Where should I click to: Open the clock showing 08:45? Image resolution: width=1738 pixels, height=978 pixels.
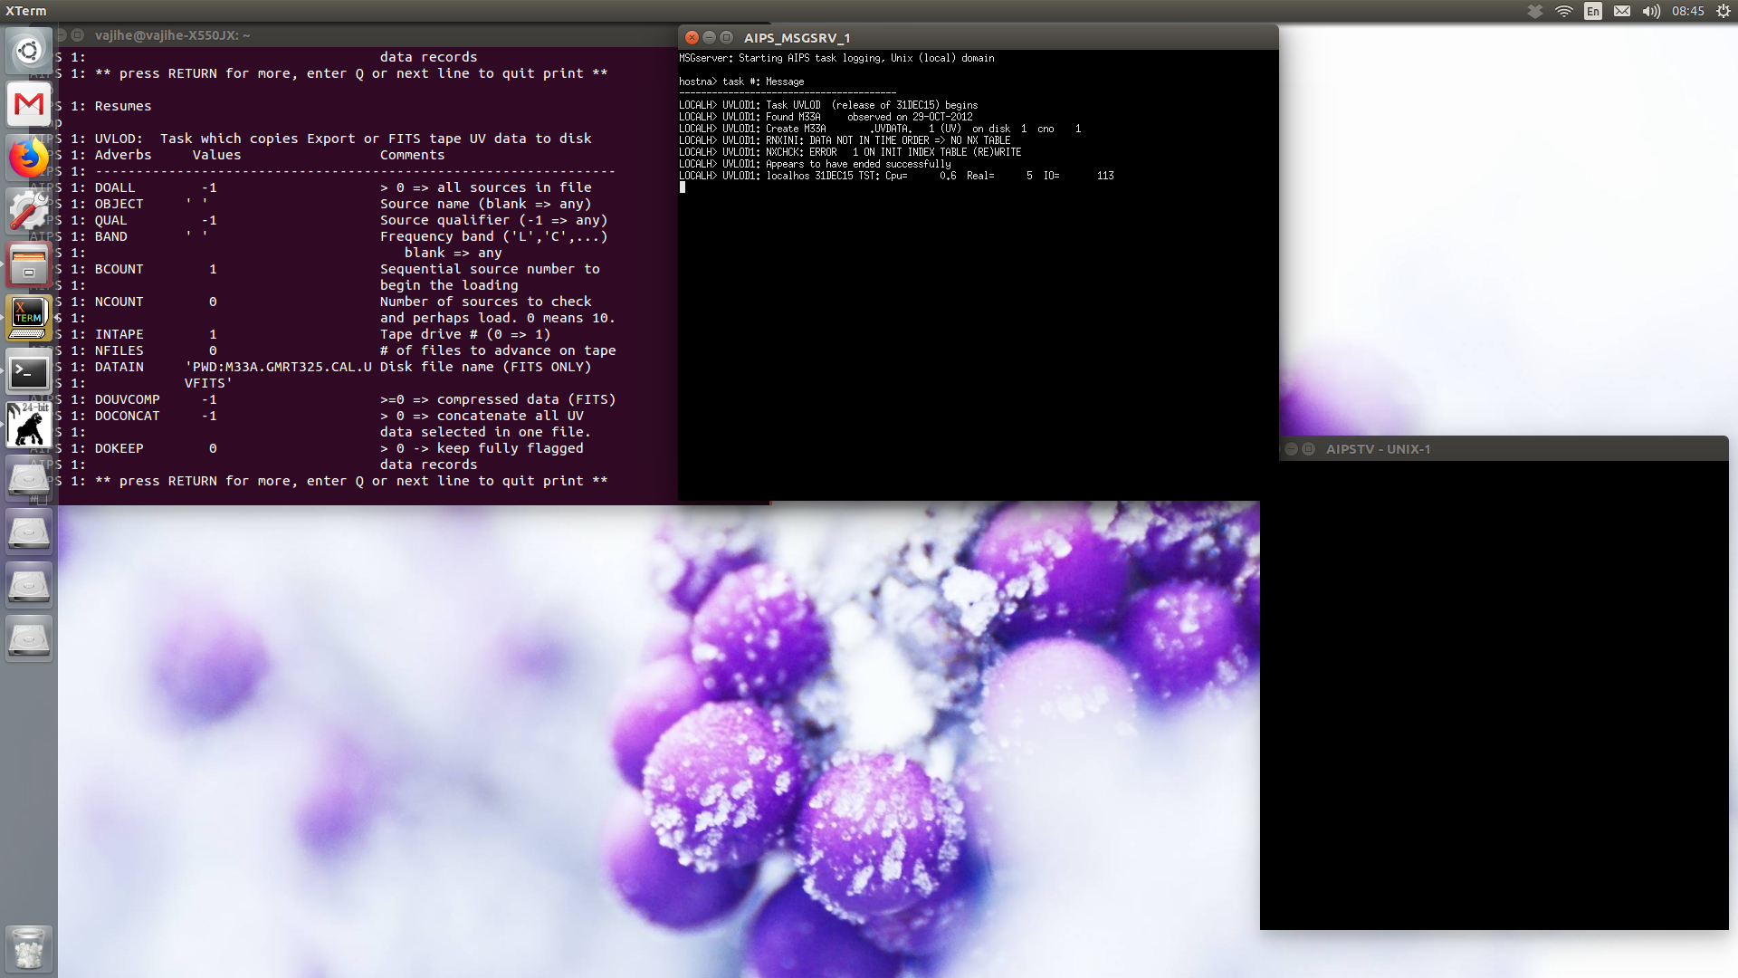click(x=1688, y=11)
